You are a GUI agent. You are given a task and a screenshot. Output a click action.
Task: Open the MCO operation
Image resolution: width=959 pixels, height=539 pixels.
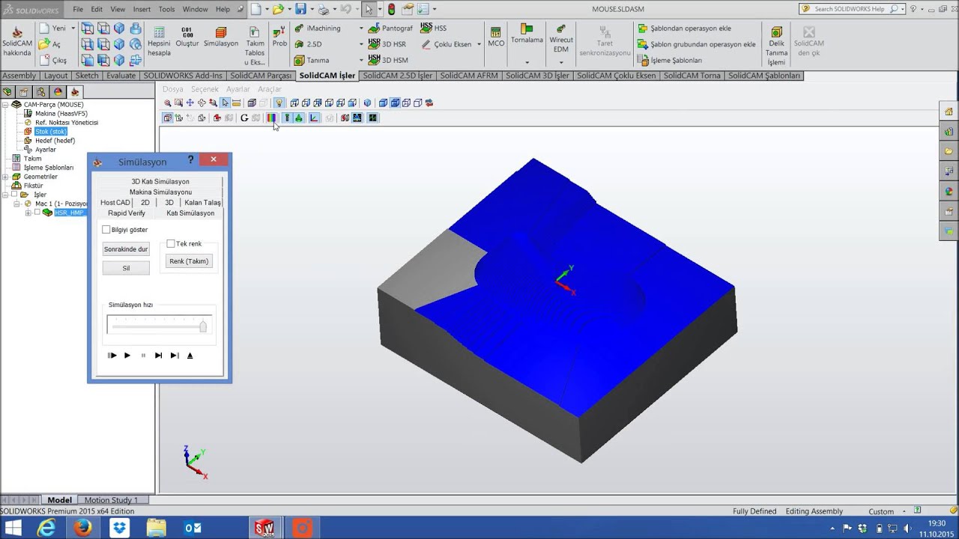pos(496,37)
